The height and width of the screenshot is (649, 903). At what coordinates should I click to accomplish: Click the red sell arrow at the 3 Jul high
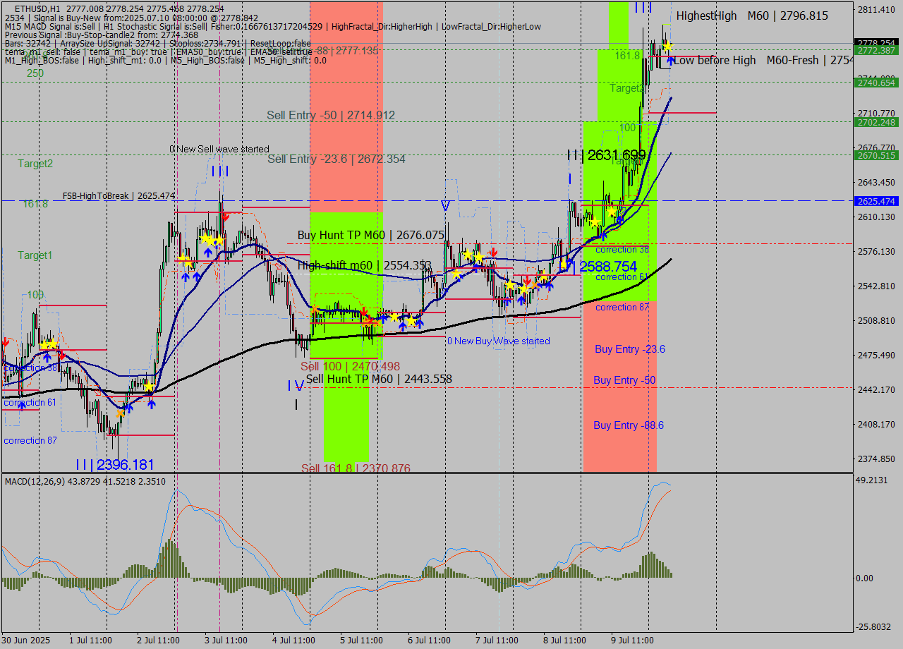tap(226, 217)
